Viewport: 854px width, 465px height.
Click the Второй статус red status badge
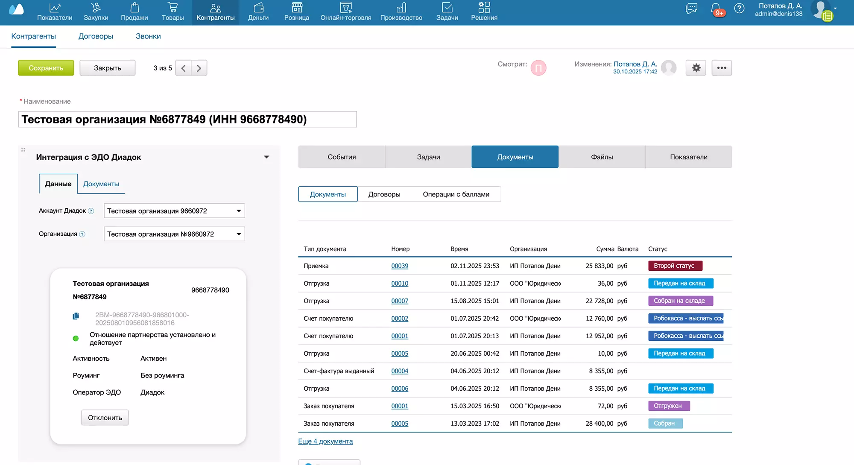pos(675,266)
